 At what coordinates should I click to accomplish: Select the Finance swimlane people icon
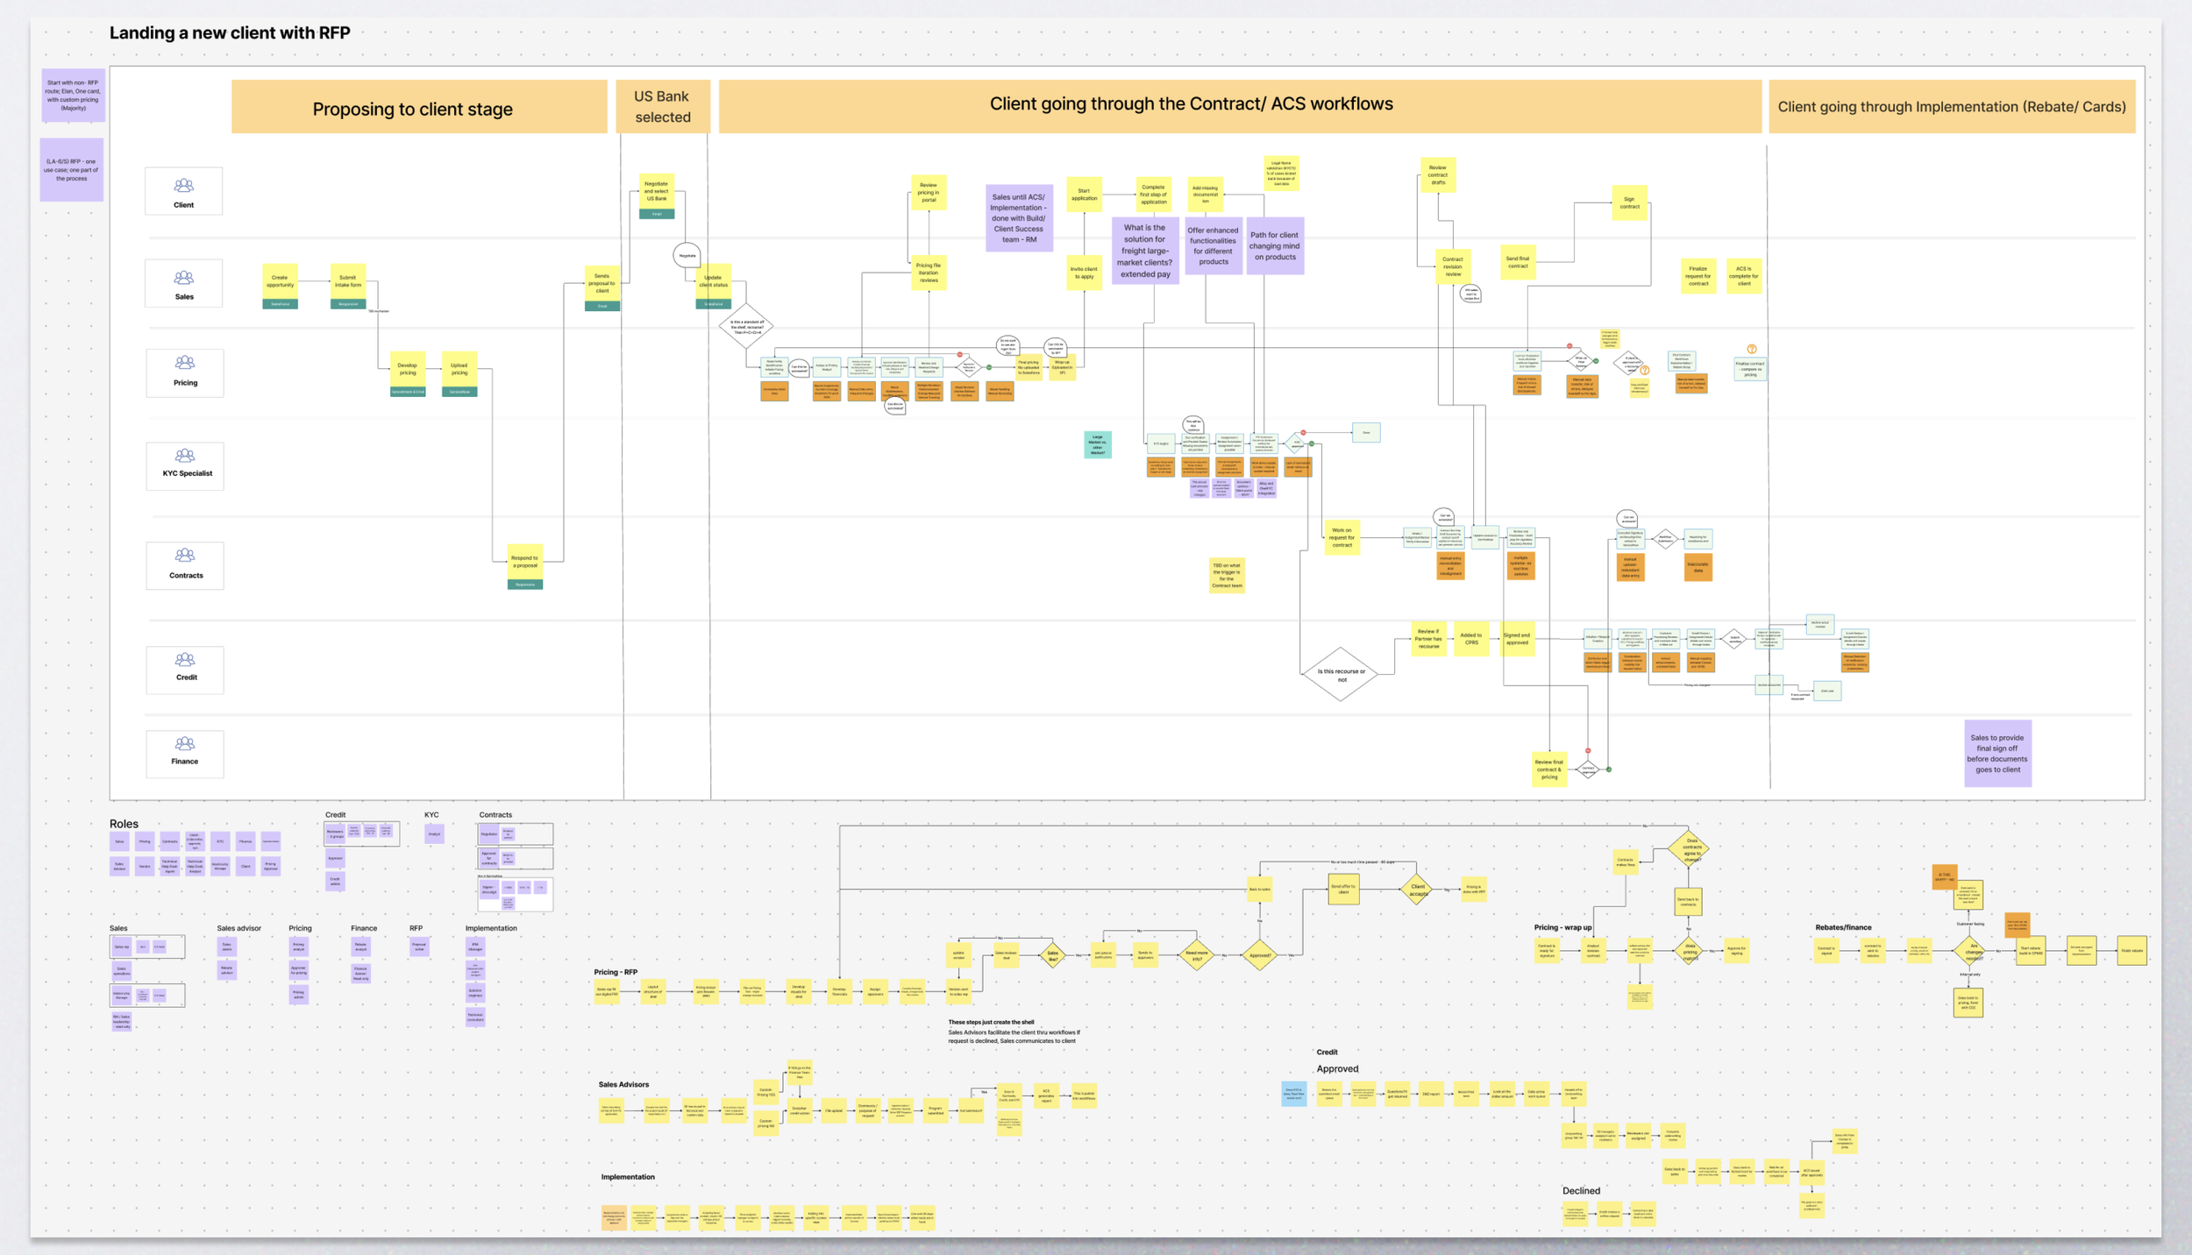coord(185,744)
